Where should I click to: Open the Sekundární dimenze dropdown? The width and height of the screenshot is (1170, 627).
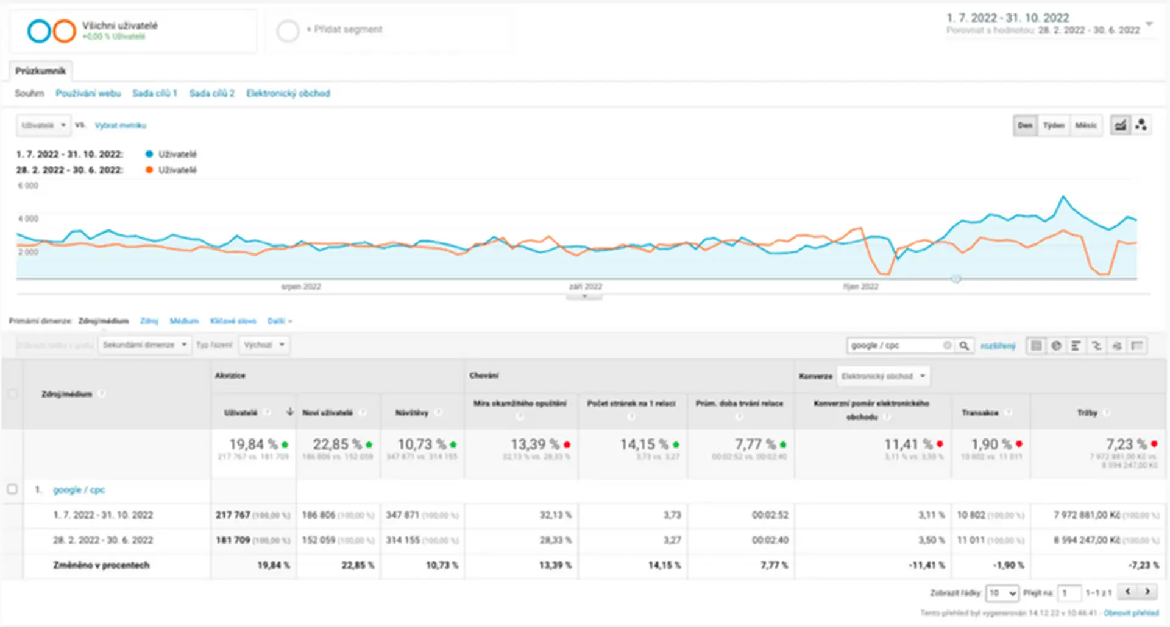145,345
